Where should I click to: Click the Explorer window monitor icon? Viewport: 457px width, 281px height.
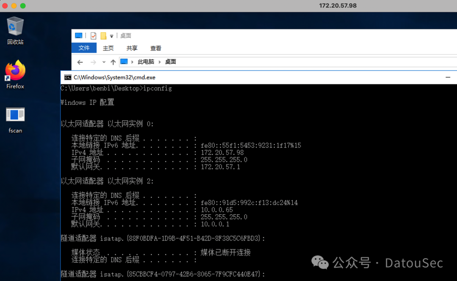coord(79,35)
